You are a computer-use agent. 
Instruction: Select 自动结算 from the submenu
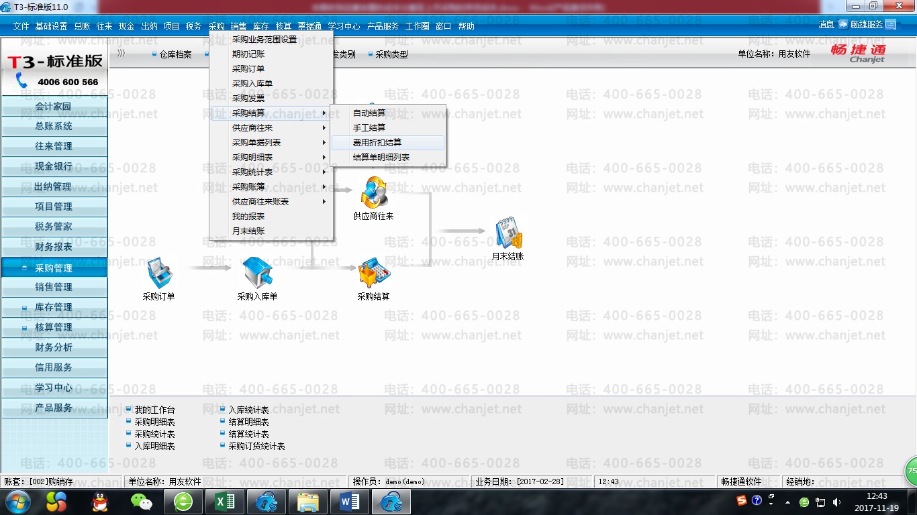[388, 113]
